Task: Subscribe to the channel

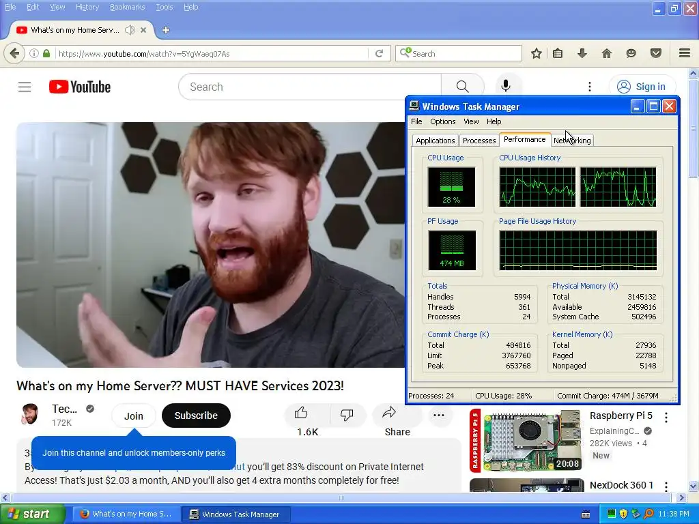Action: point(196,416)
